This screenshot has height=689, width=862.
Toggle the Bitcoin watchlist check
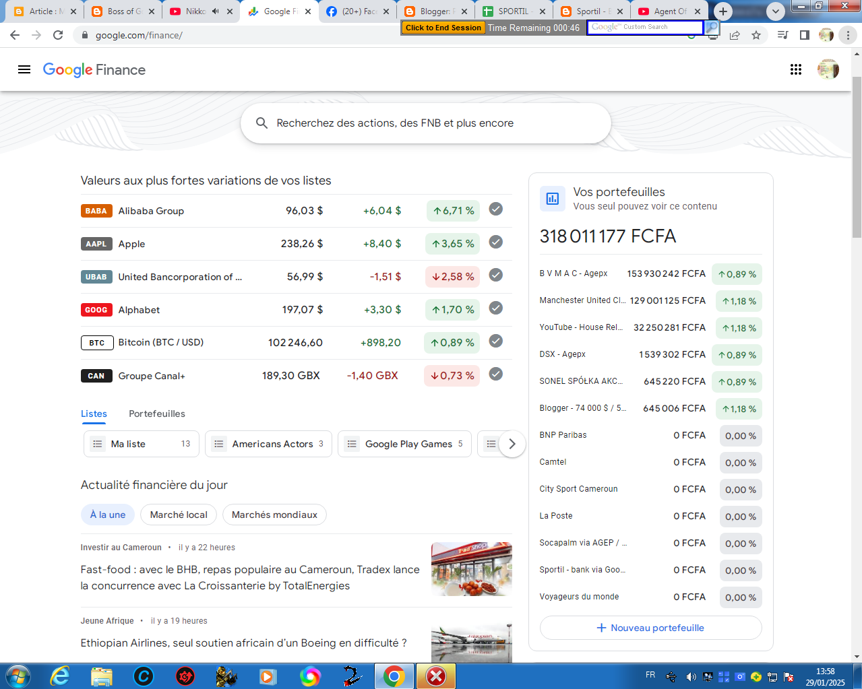click(x=496, y=341)
